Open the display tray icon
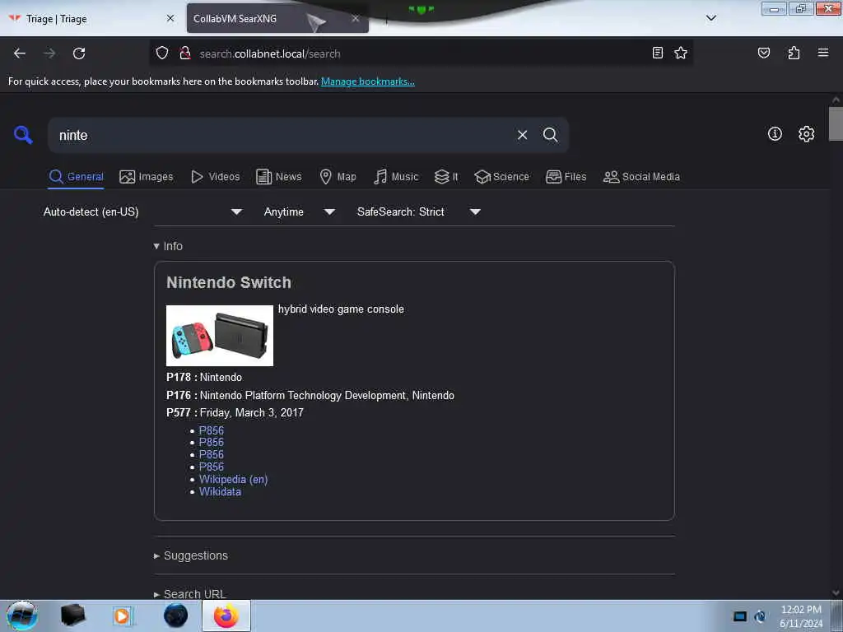This screenshot has width=843, height=632. (740, 616)
